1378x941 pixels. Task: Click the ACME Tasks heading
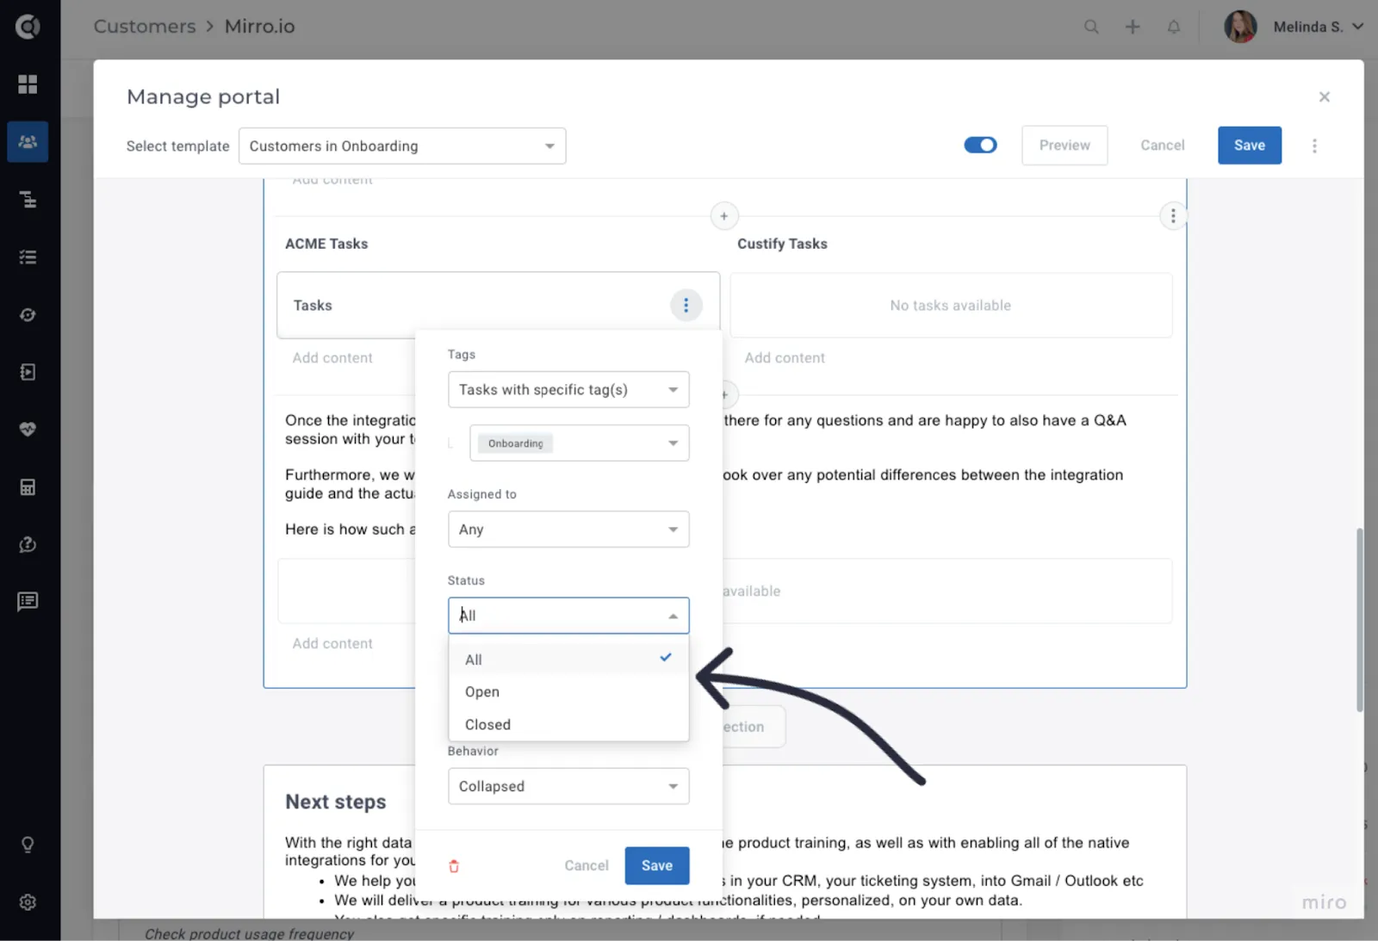click(x=326, y=244)
